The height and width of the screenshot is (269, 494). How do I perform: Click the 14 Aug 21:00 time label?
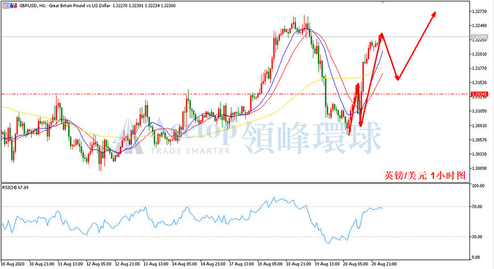213,264
